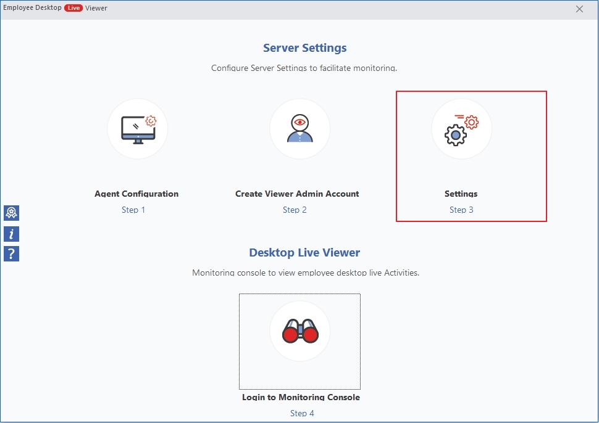Open the license badge icon in sidebar
The height and width of the screenshot is (423, 599).
point(11,213)
